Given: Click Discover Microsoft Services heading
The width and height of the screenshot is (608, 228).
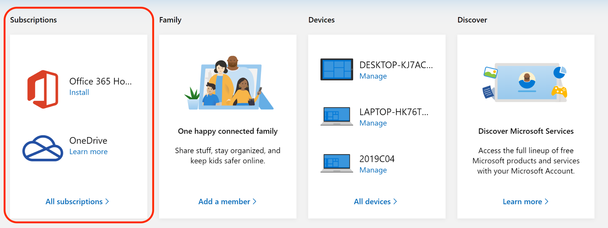Looking at the screenshot, I should tap(526, 131).
